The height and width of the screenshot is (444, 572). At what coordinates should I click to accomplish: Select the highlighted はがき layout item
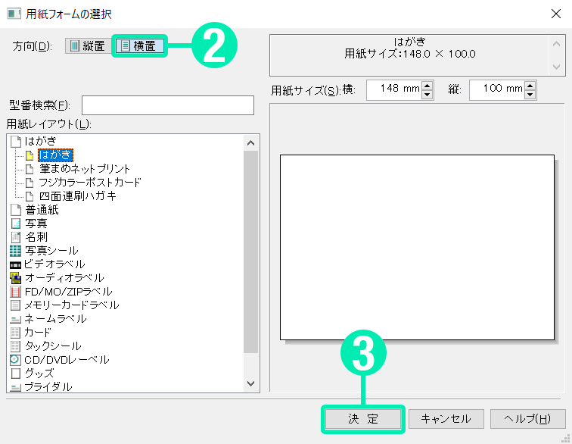(55, 155)
